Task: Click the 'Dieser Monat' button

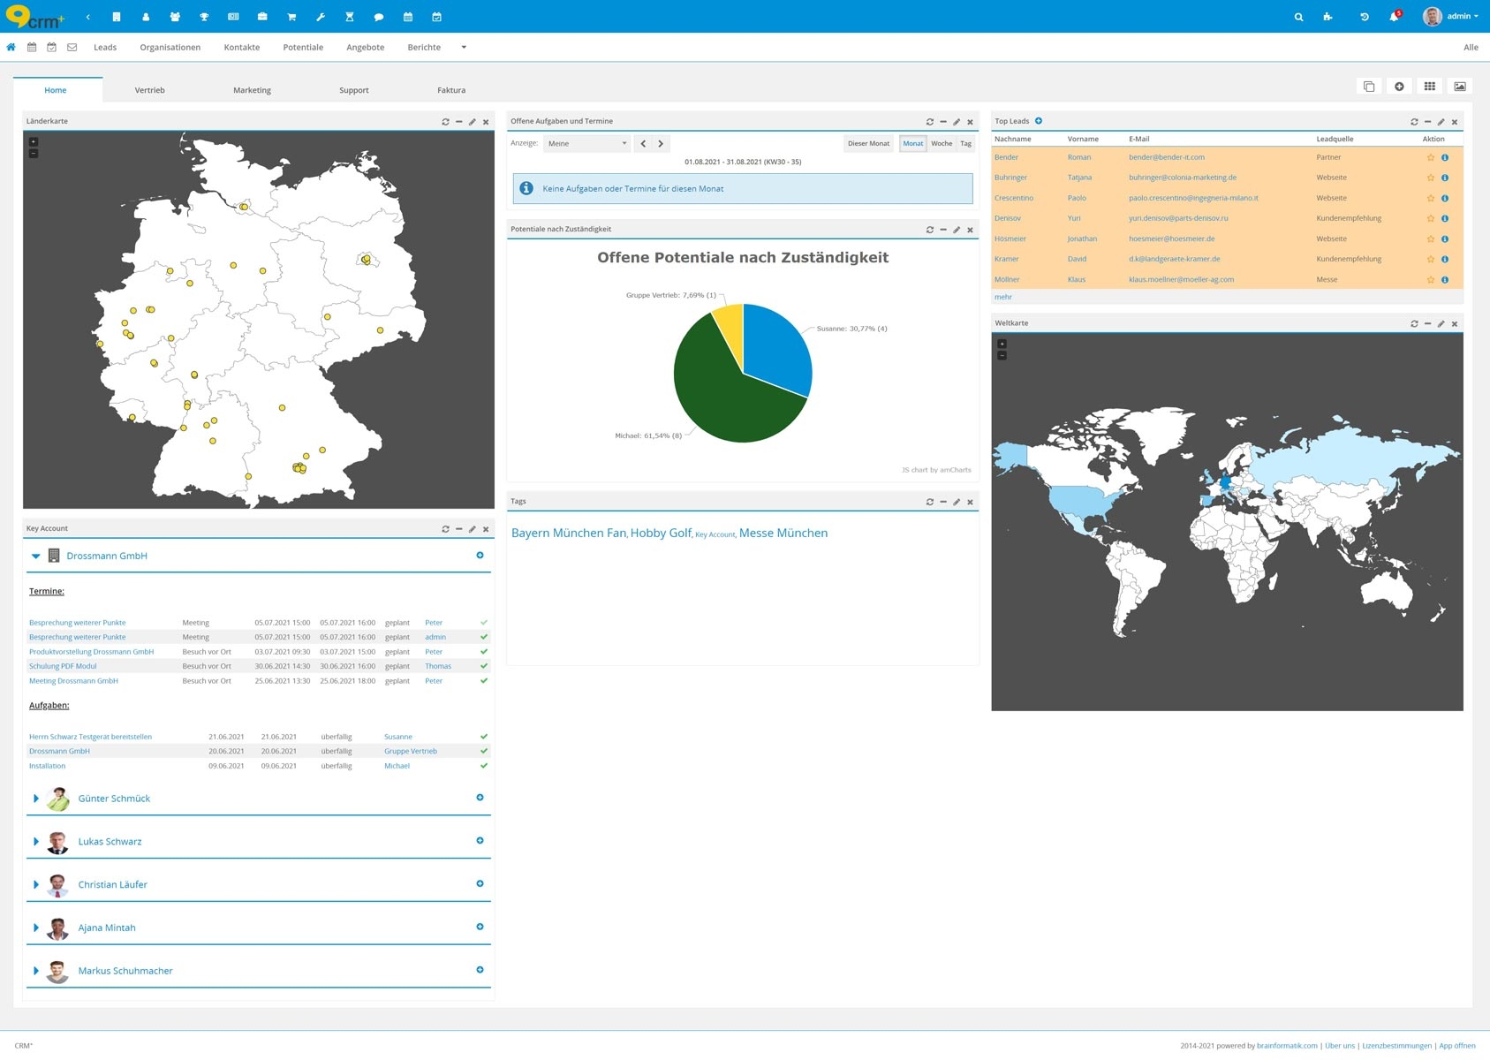Action: click(x=868, y=143)
